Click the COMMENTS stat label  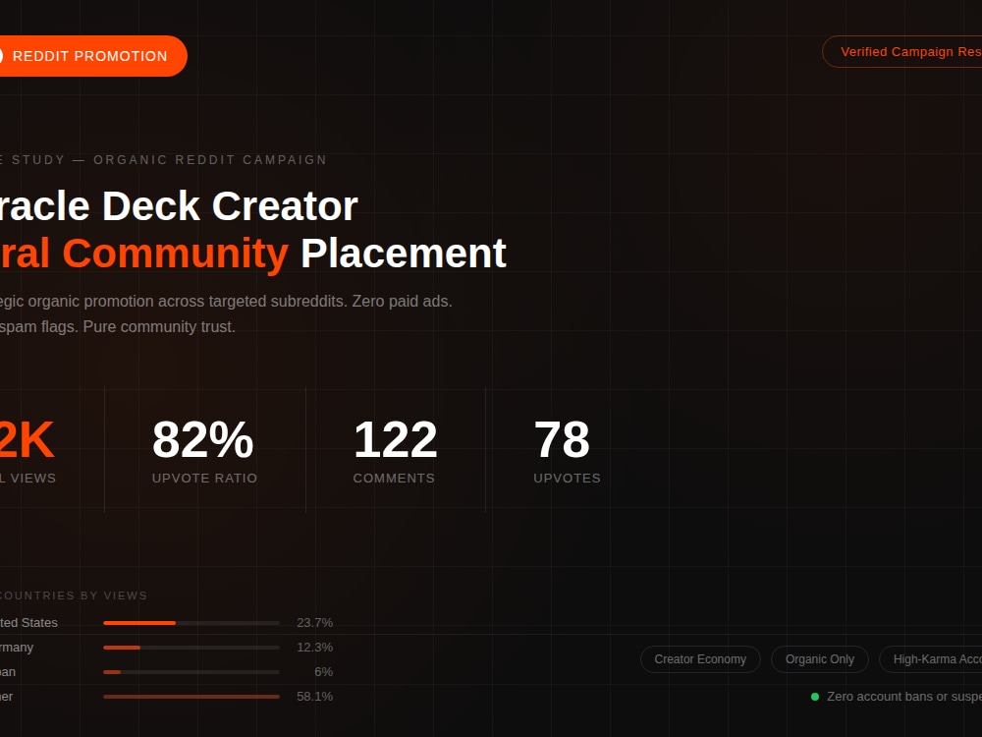pyautogui.click(x=394, y=479)
